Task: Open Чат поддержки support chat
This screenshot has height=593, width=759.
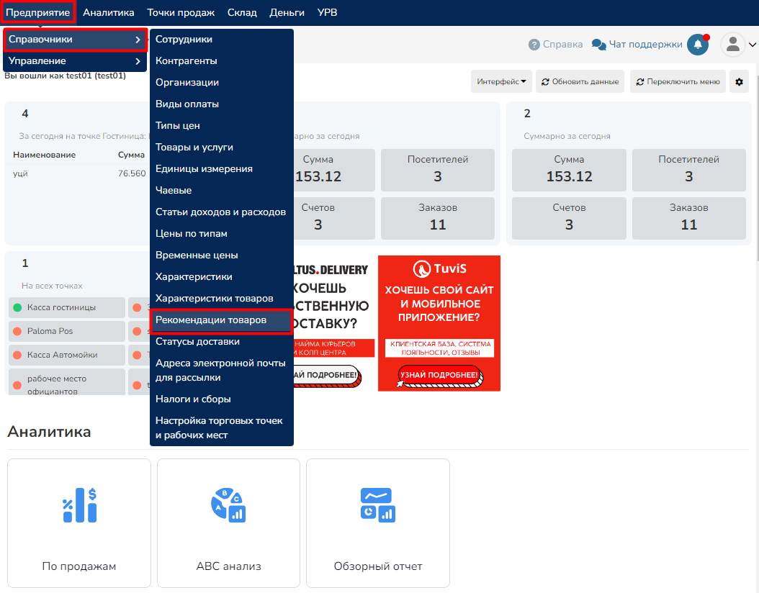Action: (x=637, y=45)
